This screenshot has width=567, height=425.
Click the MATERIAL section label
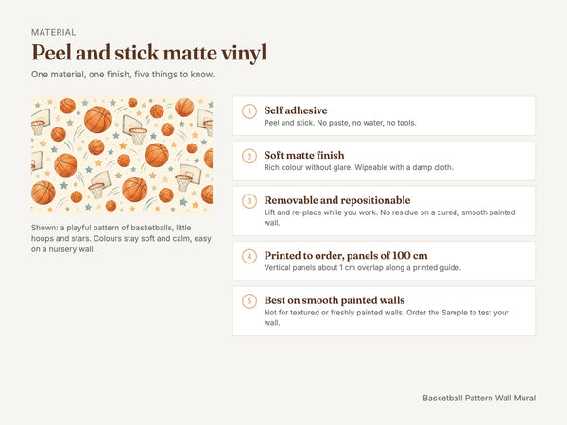click(x=54, y=32)
